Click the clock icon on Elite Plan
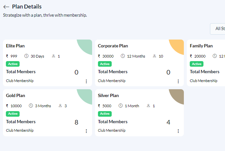225x151 pixels. 26,56
